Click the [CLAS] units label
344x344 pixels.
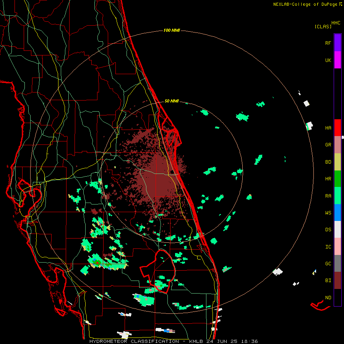[x=323, y=27]
